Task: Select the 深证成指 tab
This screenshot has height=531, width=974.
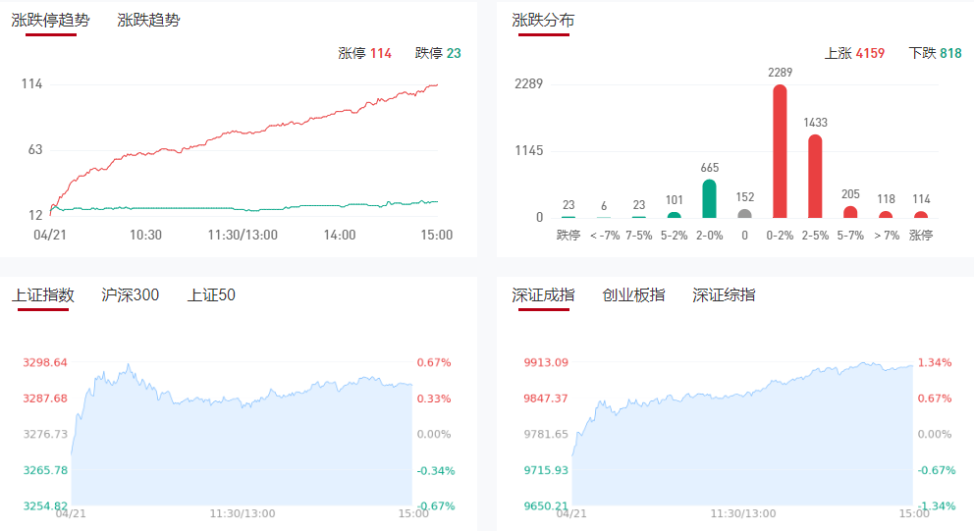Action: (543, 294)
